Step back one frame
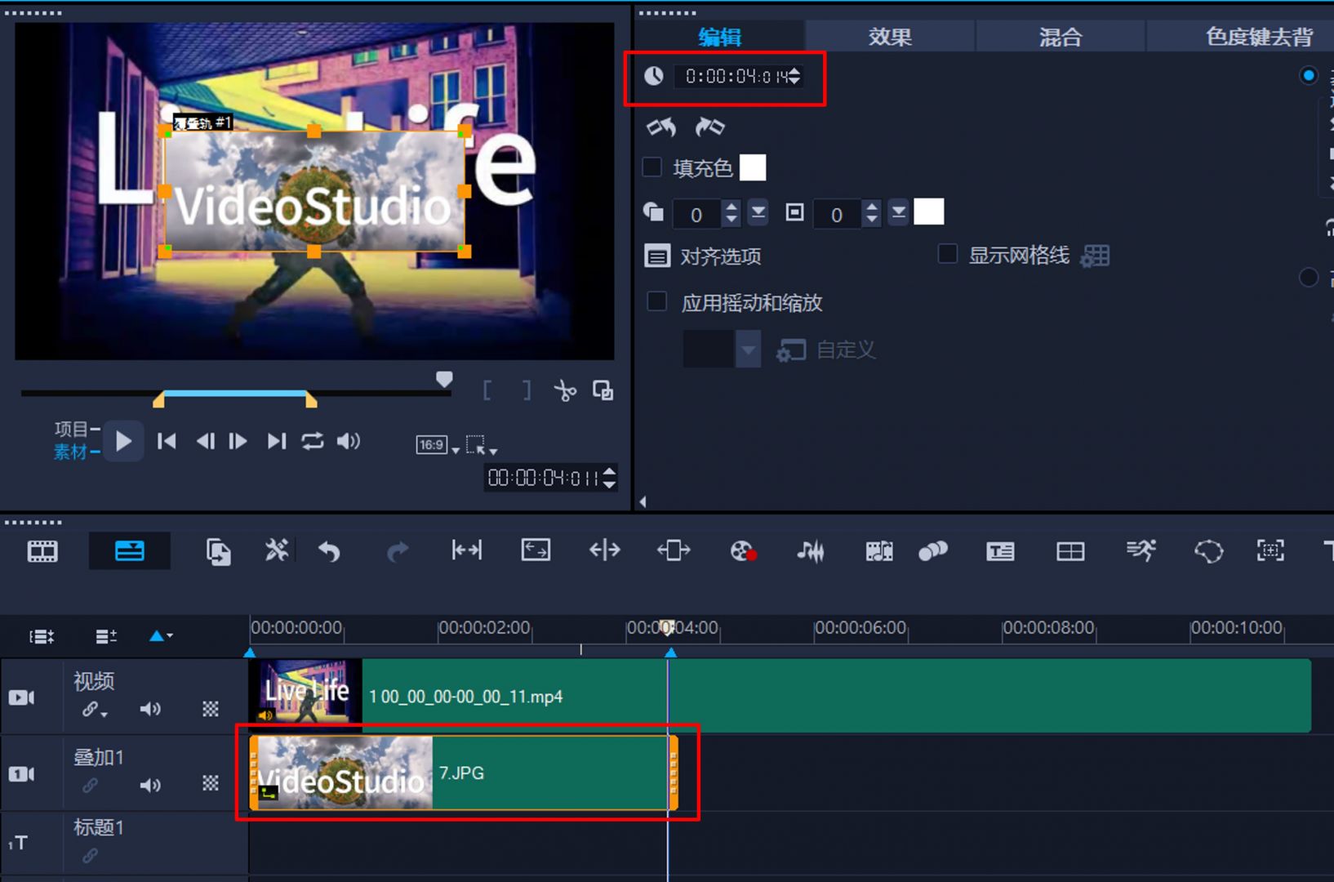The image size is (1334, 882). [205, 442]
